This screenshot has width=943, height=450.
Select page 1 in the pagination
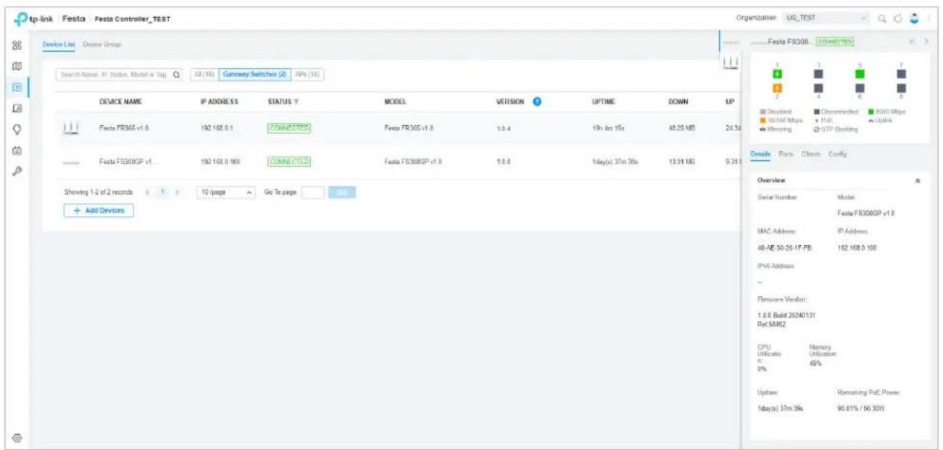(162, 192)
